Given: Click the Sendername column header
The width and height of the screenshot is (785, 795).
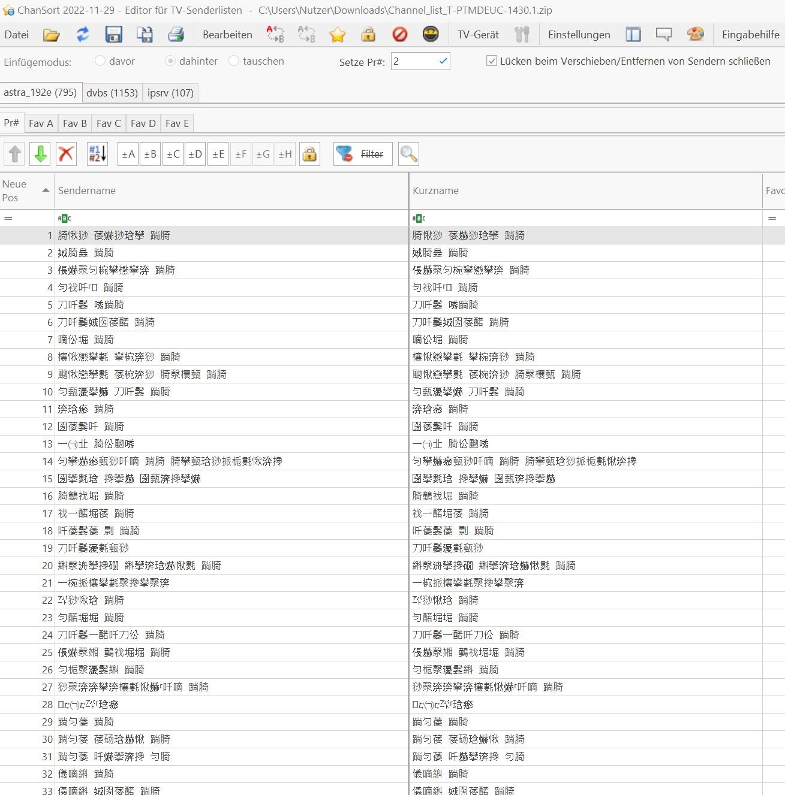Looking at the screenshot, I should point(231,191).
